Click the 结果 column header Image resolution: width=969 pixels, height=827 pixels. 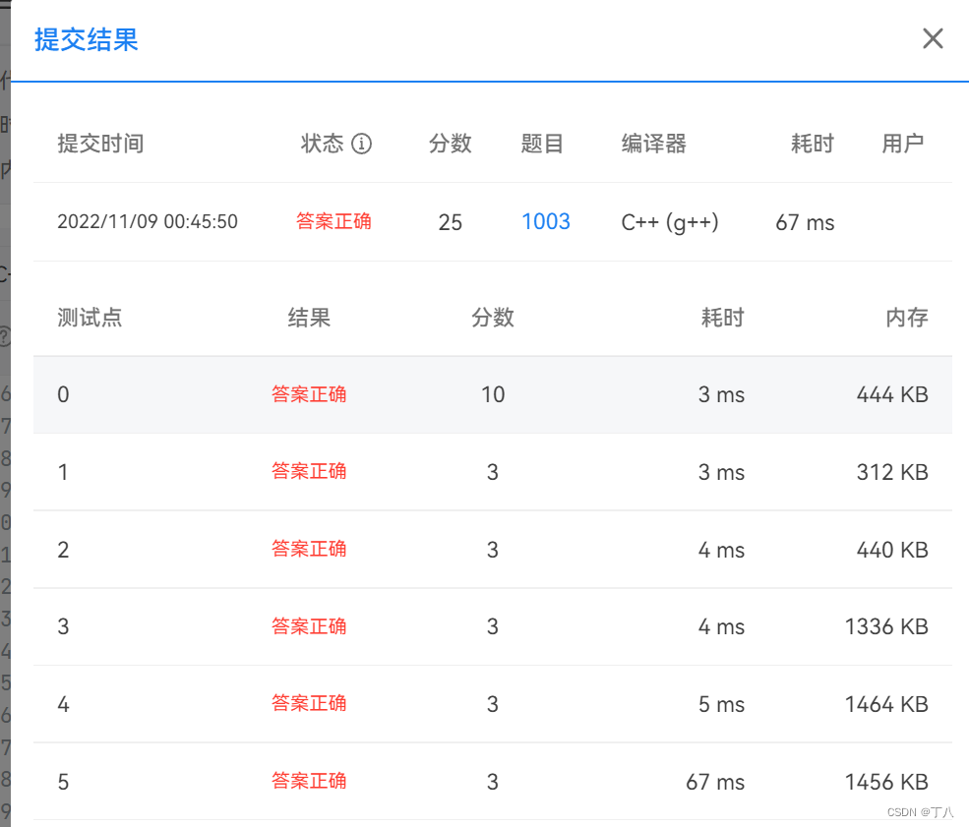[x=308, y=318]
